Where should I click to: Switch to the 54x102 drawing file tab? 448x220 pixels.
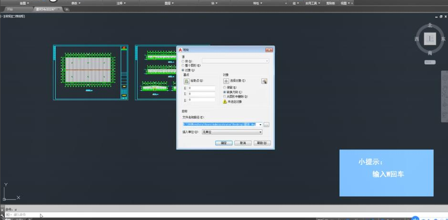(x=48, y=9)
